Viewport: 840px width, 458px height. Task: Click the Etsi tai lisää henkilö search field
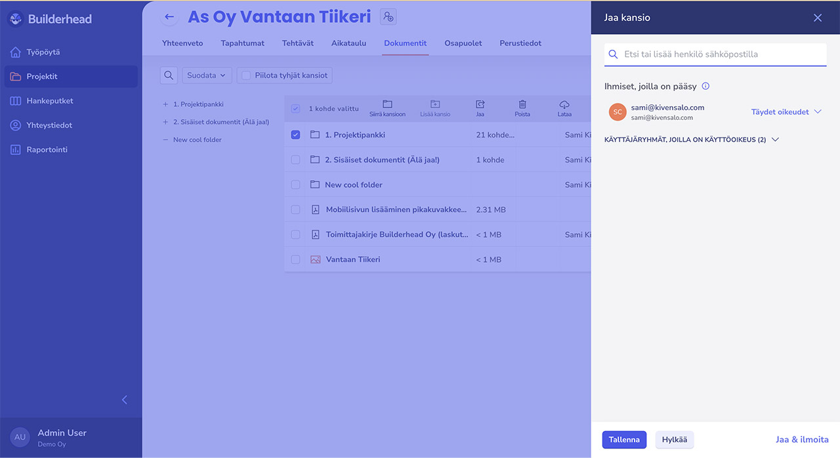(x=715, y=54)
